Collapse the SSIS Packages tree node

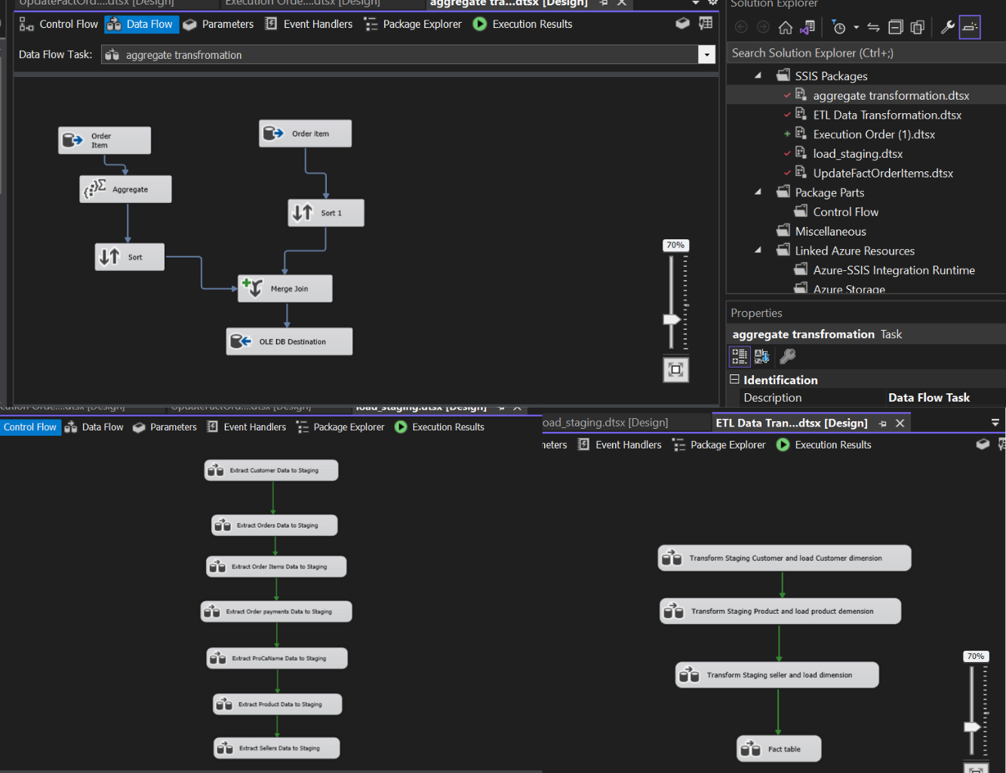[x=758, y=75]
